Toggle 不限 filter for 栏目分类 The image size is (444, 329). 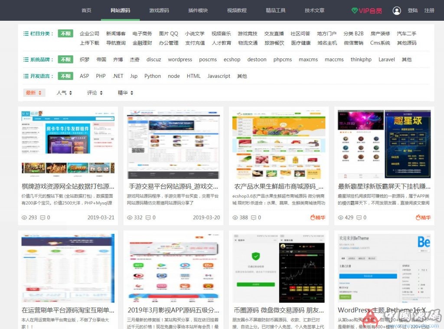click(x=65, y=33)
